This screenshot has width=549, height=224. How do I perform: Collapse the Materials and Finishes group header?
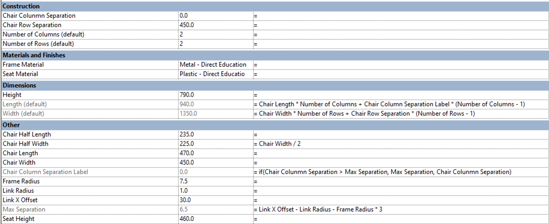click(275, 55)
